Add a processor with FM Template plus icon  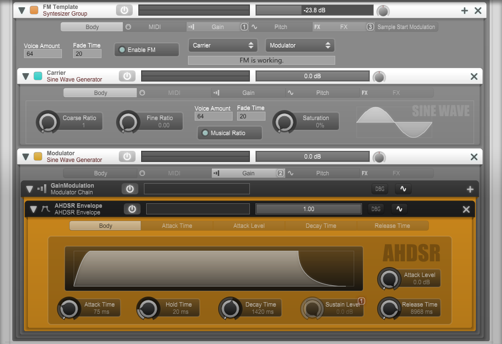(x=465, y=11)
